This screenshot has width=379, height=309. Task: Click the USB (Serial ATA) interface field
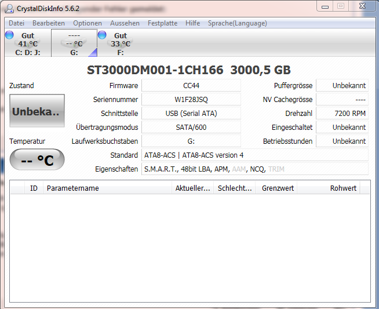(191, 114)
